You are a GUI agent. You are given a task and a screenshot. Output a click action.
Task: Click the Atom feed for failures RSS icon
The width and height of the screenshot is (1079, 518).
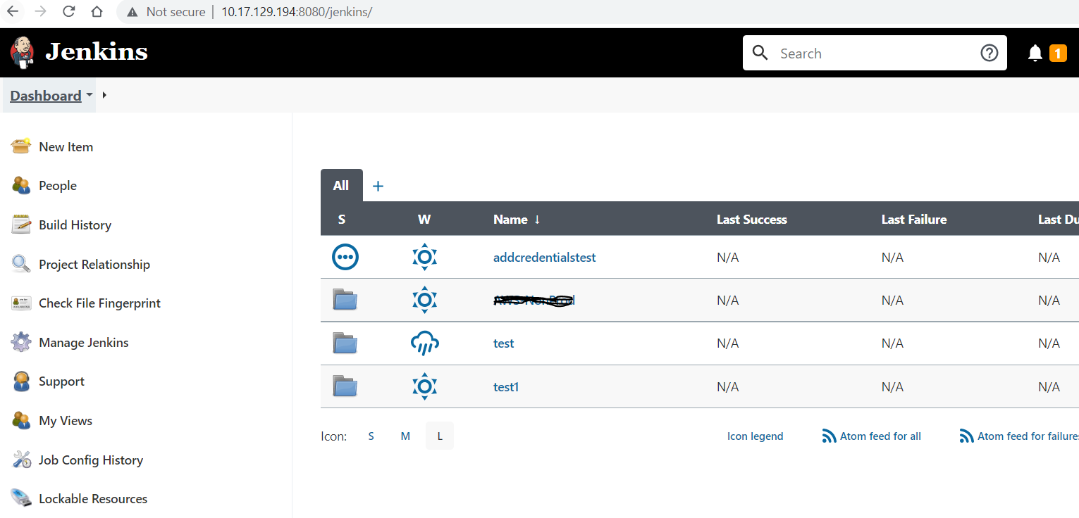(x=967, y=436)
